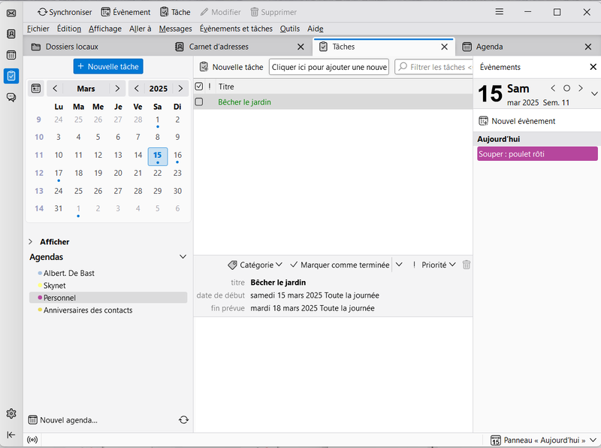Screen dimensions: 601x448
Task: Open the Catégorie dropdown
Action: (255, 265)
